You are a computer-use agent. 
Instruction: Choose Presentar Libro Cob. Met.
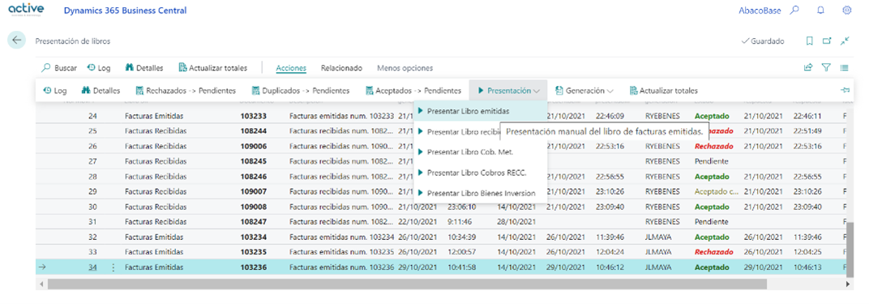point(481,152)
